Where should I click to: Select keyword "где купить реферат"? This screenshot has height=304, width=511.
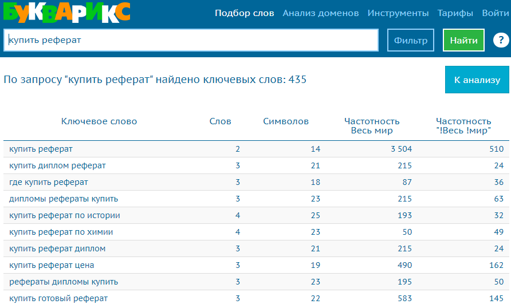(49, 183)
